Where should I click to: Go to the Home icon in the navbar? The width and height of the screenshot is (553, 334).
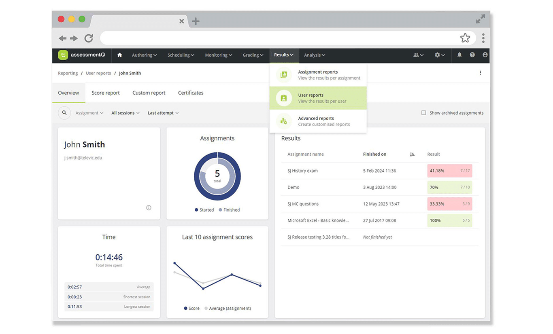(119, 55)
